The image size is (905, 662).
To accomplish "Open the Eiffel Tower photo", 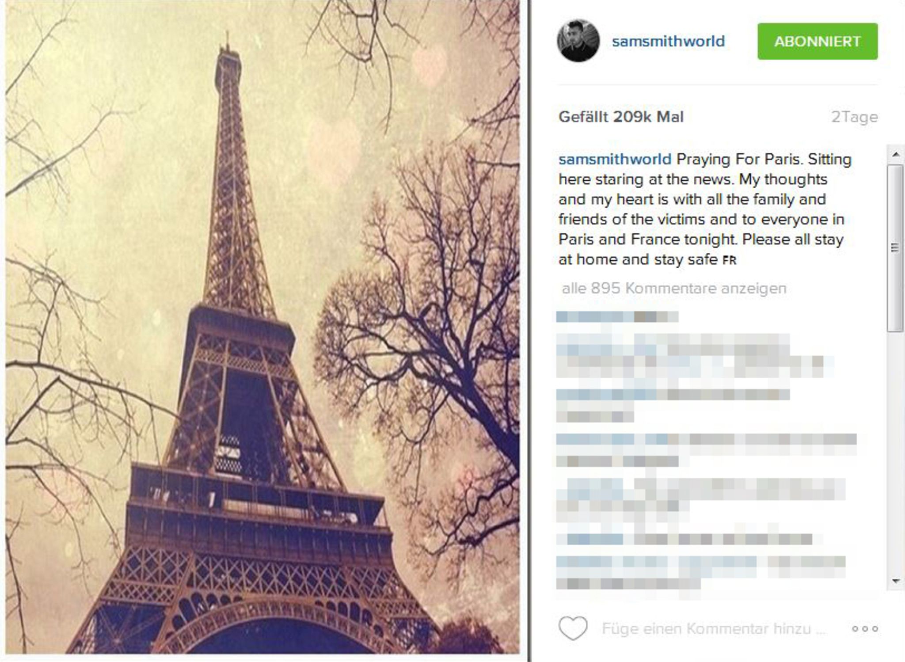I will click(262, 327).
